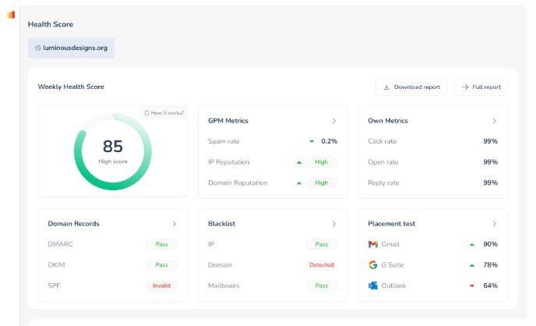Click the Domain Detected blacklist badge
536x326 pixels.
coord(321,265)
